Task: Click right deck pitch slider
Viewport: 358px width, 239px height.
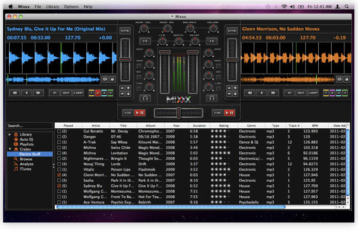Action: (232, 60)
